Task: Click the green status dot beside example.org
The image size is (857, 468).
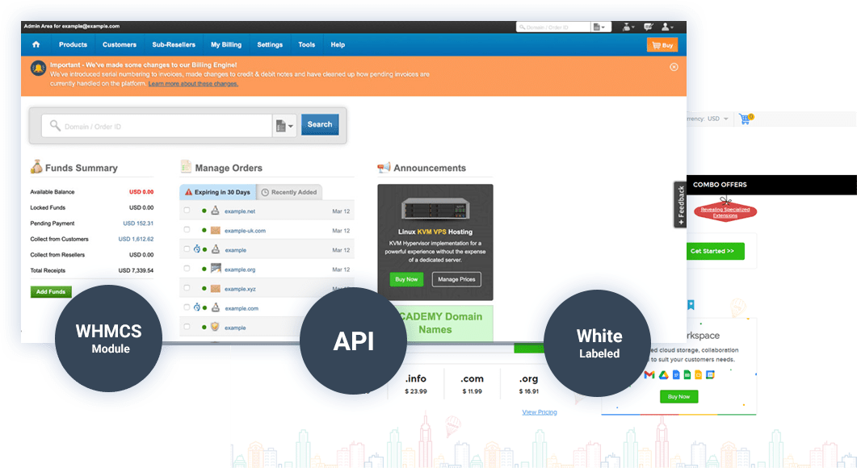Action: [204, 270]
